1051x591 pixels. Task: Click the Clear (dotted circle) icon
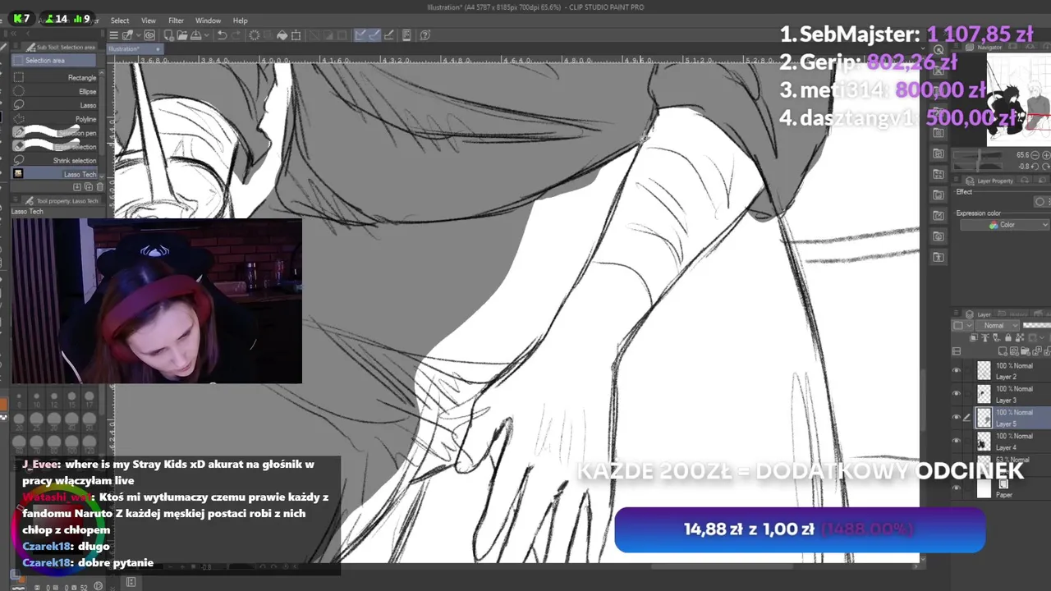(255, 35)
